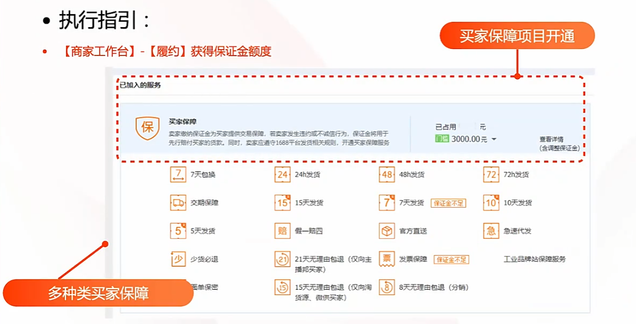The width and height of the screenshot is (636, 324).
Task: Click the 8天无理由包退 (分销) icon
Action: [x=387, y=287]
